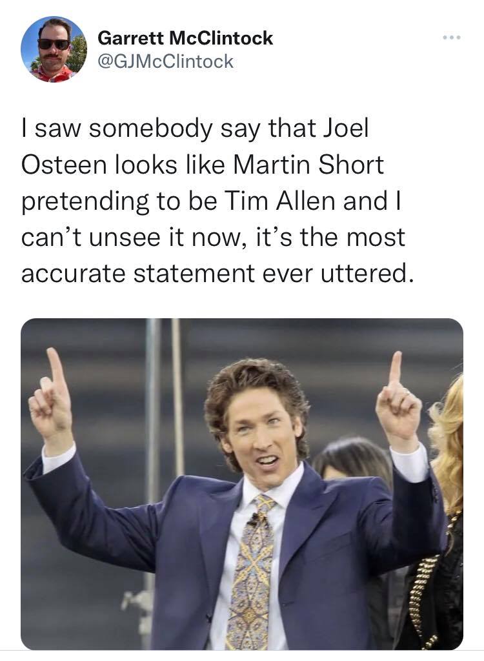This screenshot has height=661, width=484.
Task: Open the three-dot more options menu
Action: point(452,37)
